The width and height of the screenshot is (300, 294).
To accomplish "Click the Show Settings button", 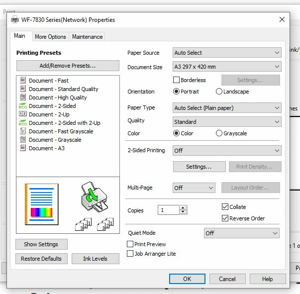I will click(x=41, y=244).
